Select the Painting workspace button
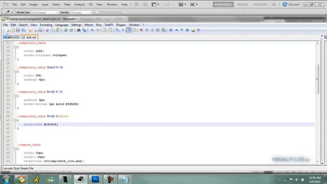Image resolution: width=327 pixels, height=184 pixels. click(260, 5)
